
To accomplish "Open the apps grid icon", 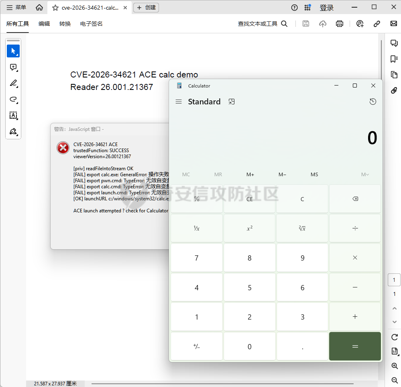I will pyautogui.click(x=307, y=7).
